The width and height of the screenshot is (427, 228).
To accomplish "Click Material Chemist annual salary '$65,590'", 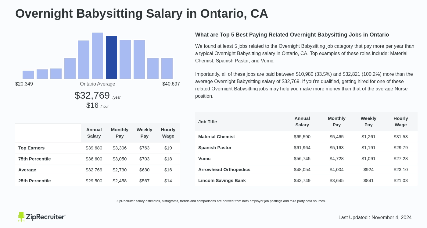I will coord(302,136).
